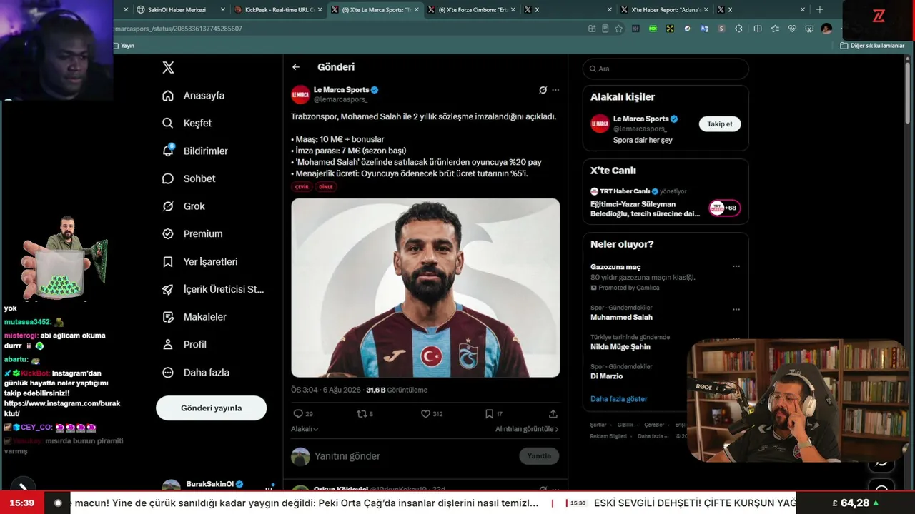This screenshot has height=514, width=915.
Task: Open the Gazozuna maç promoted trend
Action: pos(615,266)
